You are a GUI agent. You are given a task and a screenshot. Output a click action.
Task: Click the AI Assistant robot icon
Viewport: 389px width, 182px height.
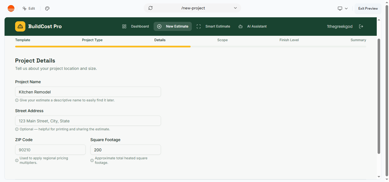pyautogui.click(x=241, y=26)
